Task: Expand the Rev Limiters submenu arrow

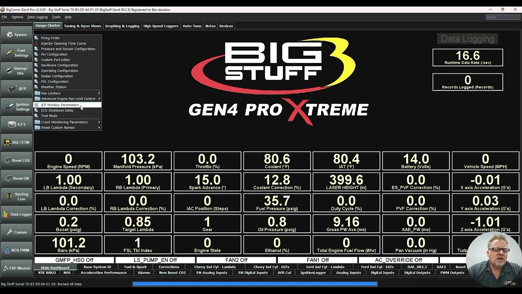Action: click(99, 93)
